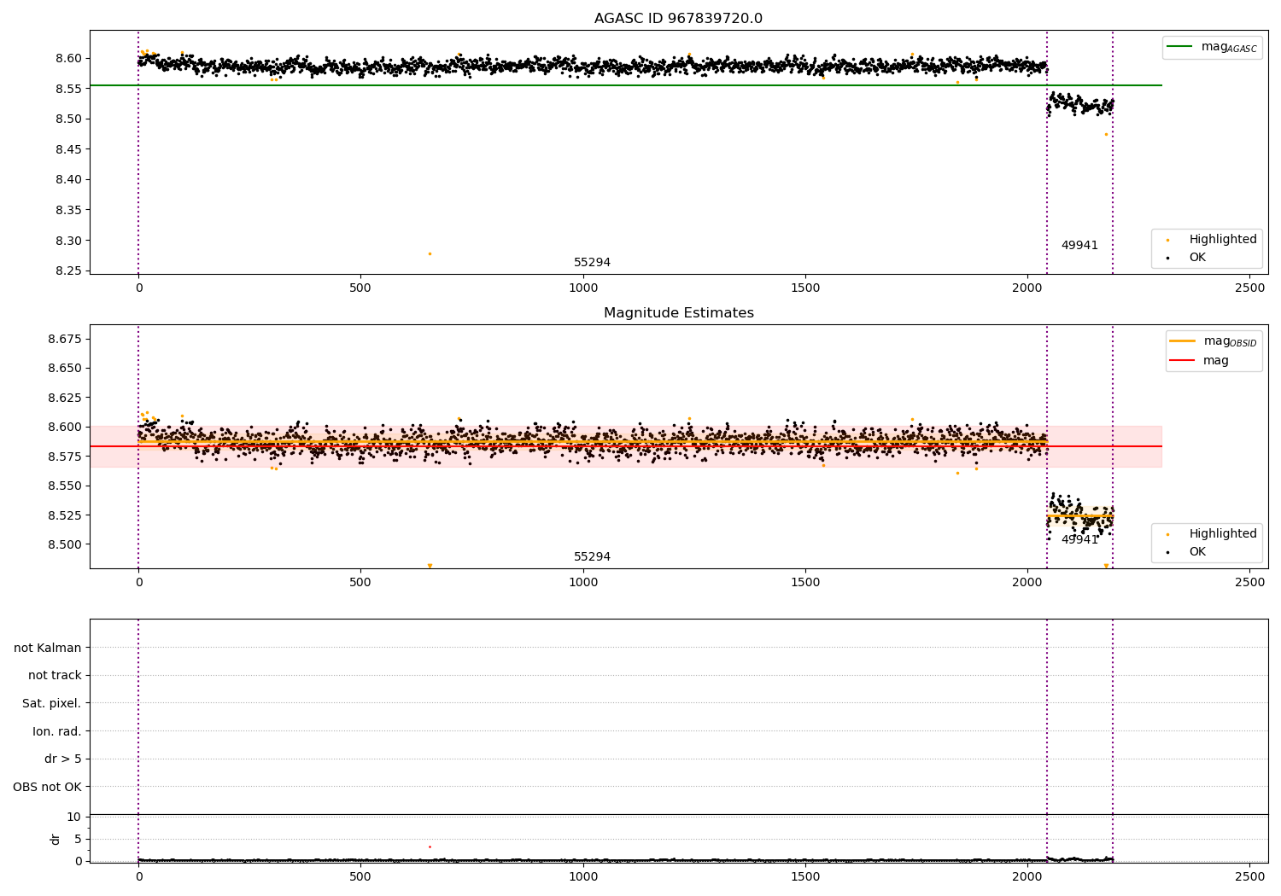Click the mag AGASC legend entry
1281x896 pixels.
pyautogui.click(x=1212, y=47)
